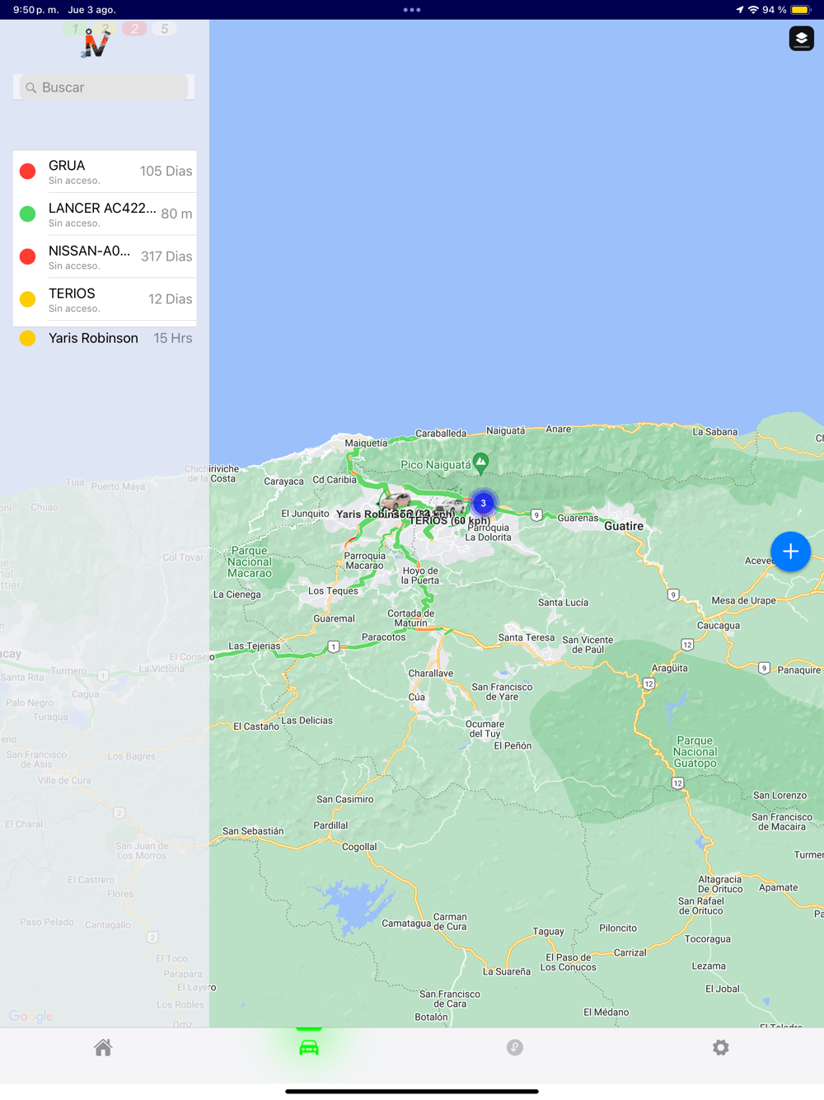The height and width of the screenshot is (1100, 824).
Task: Filter by the green count badge 1
Action: [x=75, y=29]
